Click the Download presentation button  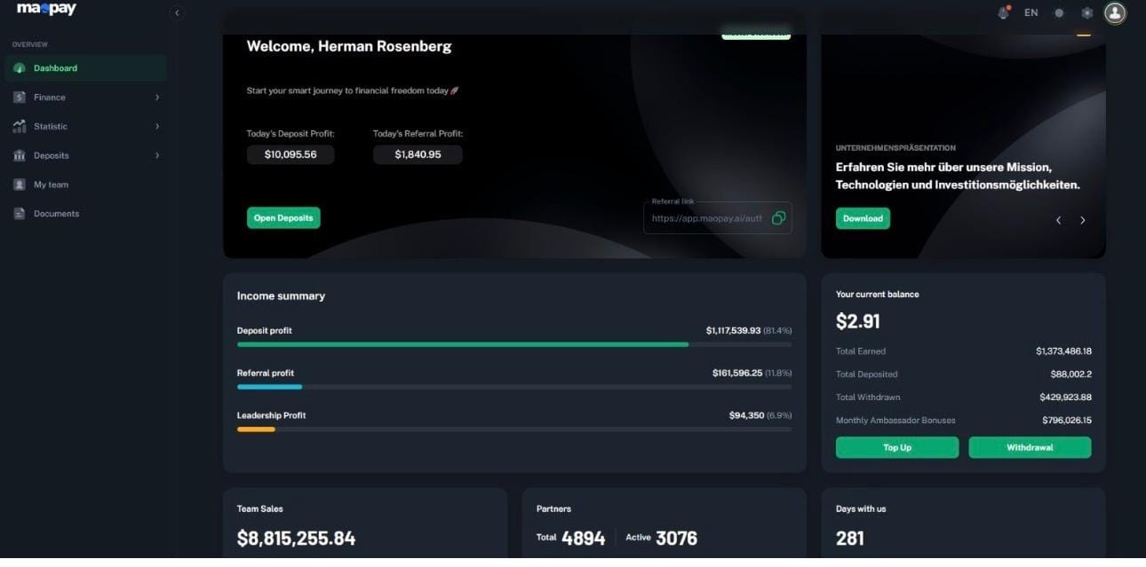point(863,218)
